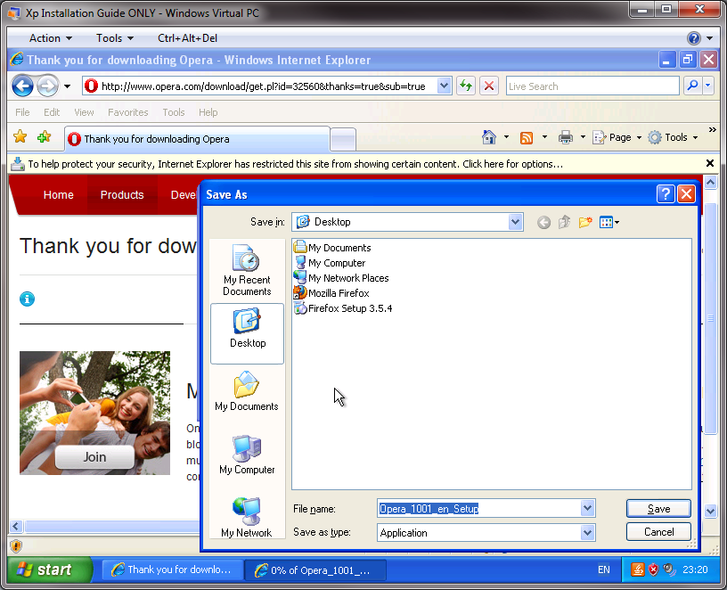727x590 pixels.
Task: Click the IE Forward arrow button
Action: pos(47,86)
